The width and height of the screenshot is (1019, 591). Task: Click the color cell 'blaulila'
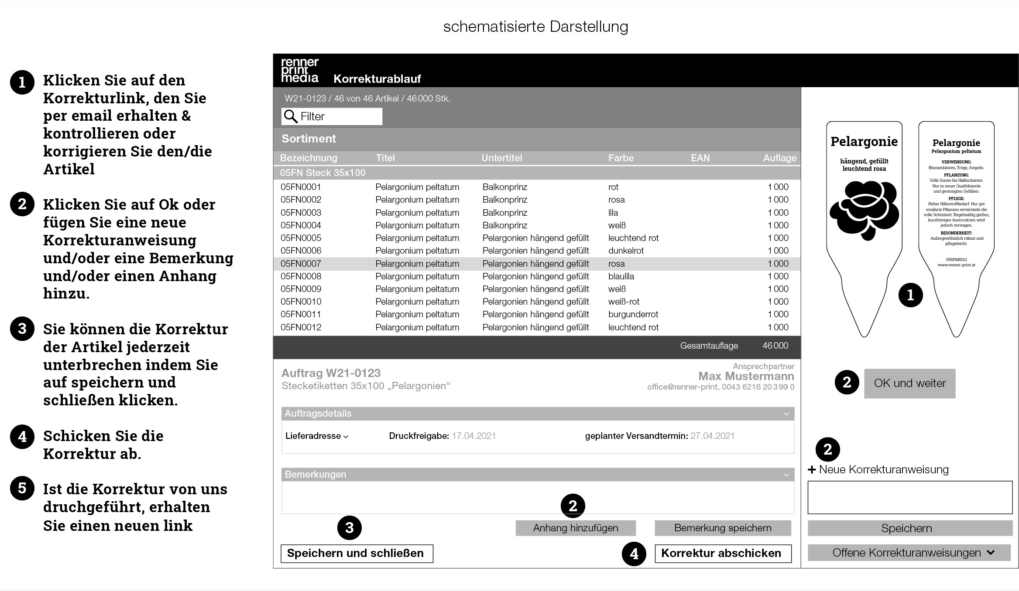[x=621, y=276]
